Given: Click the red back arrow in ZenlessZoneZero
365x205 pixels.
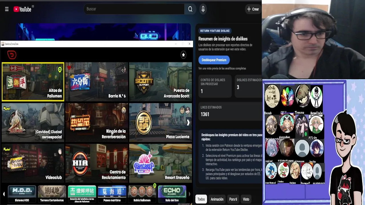Looking at the screenshot, I should coord(12,55).
